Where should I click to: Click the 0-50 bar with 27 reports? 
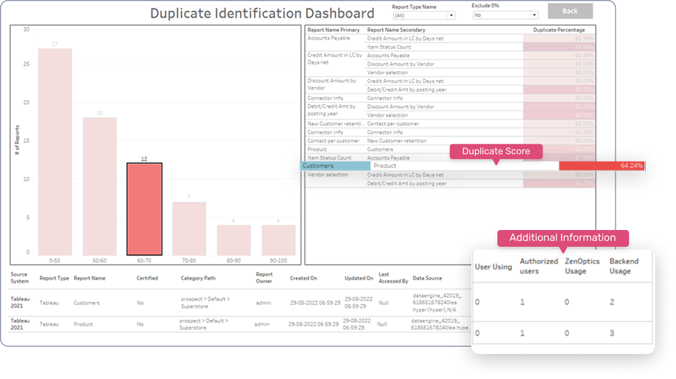tap(55, 152)
